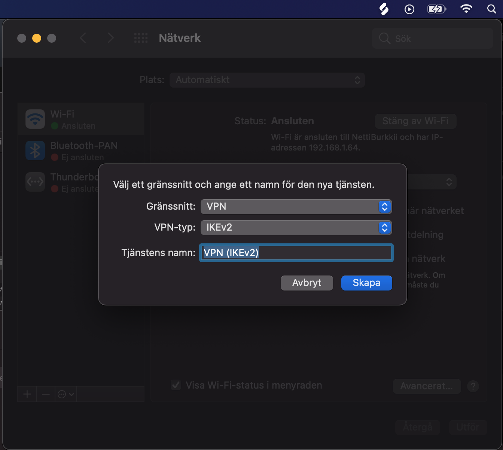Open the Gränssnitt VPN dropdown
503x450 pixels.
(296, 206)
